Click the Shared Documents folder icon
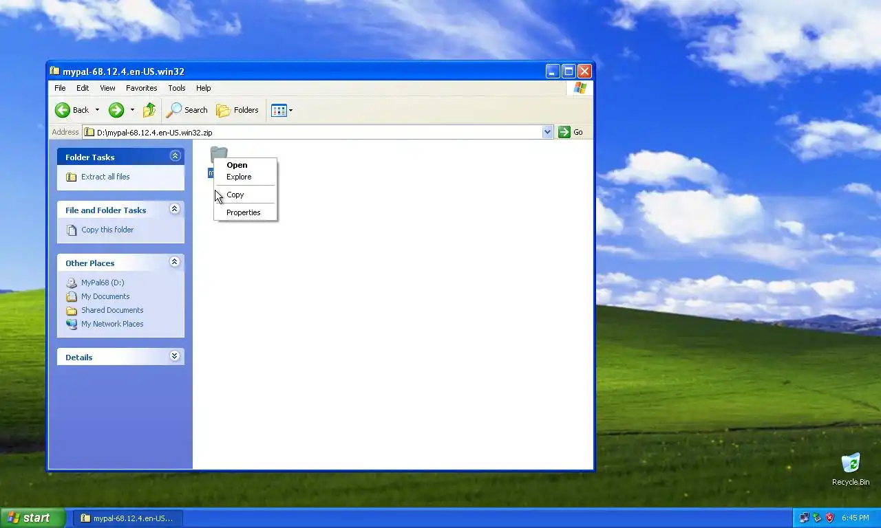Viewport: 881px width, 528px height. click(72, 310)
